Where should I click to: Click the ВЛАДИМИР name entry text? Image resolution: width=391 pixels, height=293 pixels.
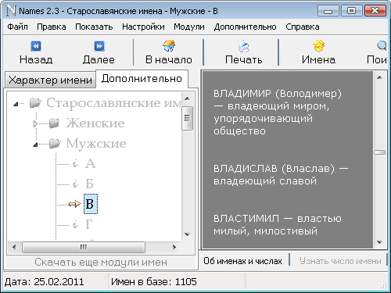tap(278, 112)
